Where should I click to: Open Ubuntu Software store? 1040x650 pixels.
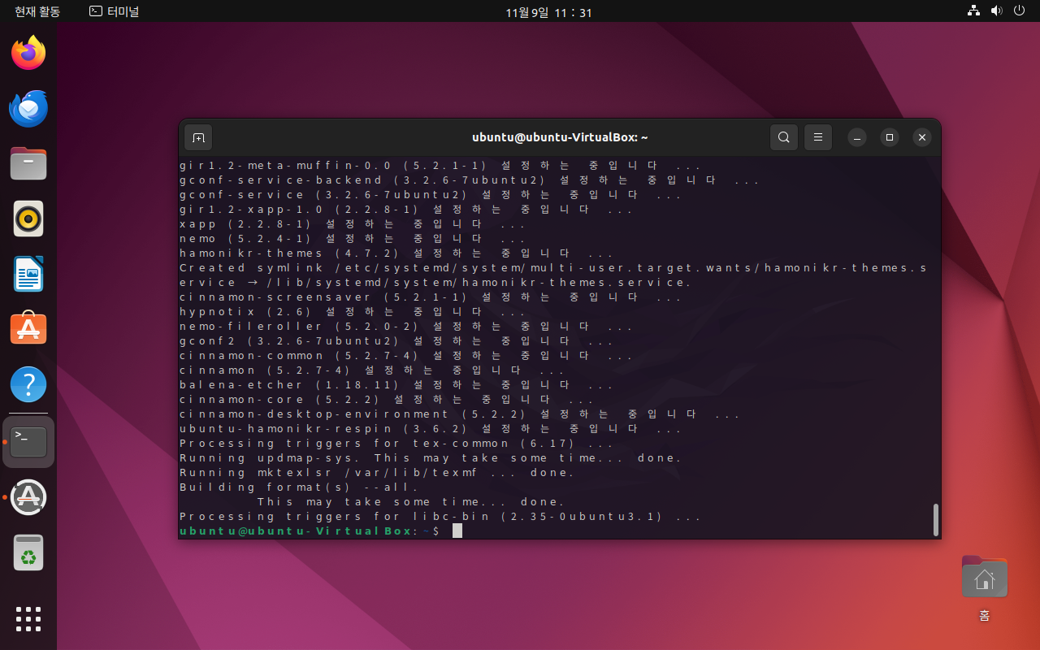tap(28, 329)
